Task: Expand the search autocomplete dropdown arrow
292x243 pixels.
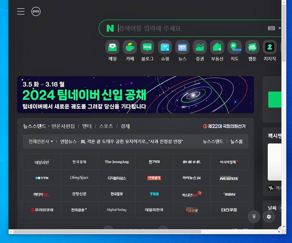Action: [x=279, y=28]
